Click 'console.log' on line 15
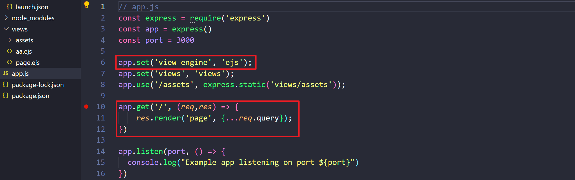Screen dimensions: 575x180 pyautogui.click(x=152, y=163)
